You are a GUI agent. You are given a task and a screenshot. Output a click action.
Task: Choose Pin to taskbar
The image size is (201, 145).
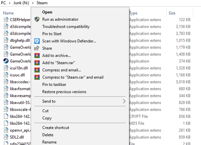coord(54,84)
